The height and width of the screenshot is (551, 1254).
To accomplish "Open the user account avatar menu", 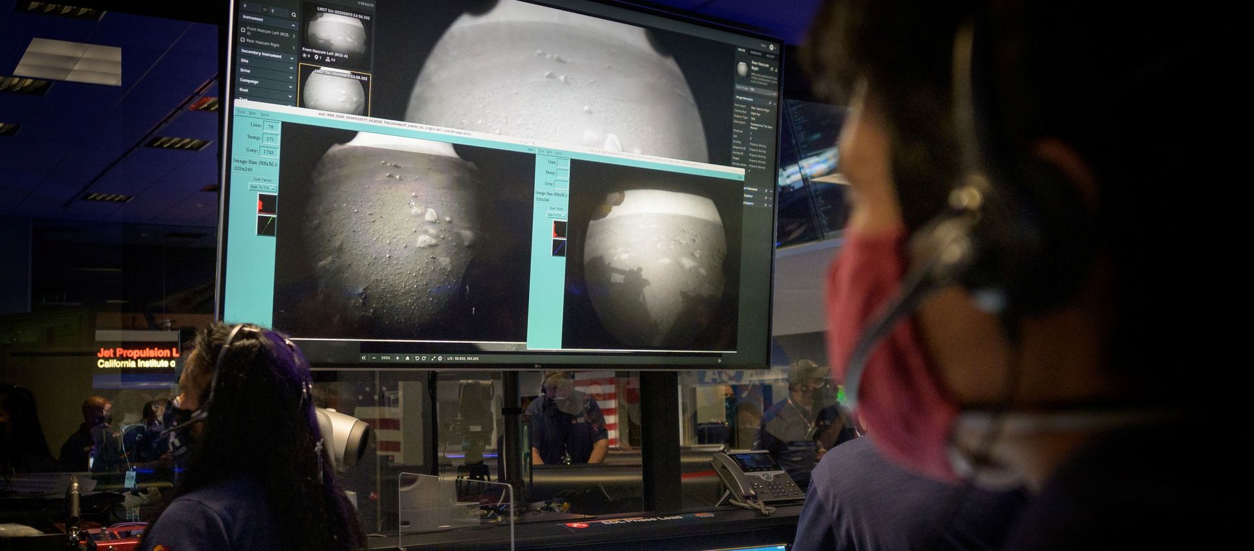I will pyautogui.click(x=771, y=47).
